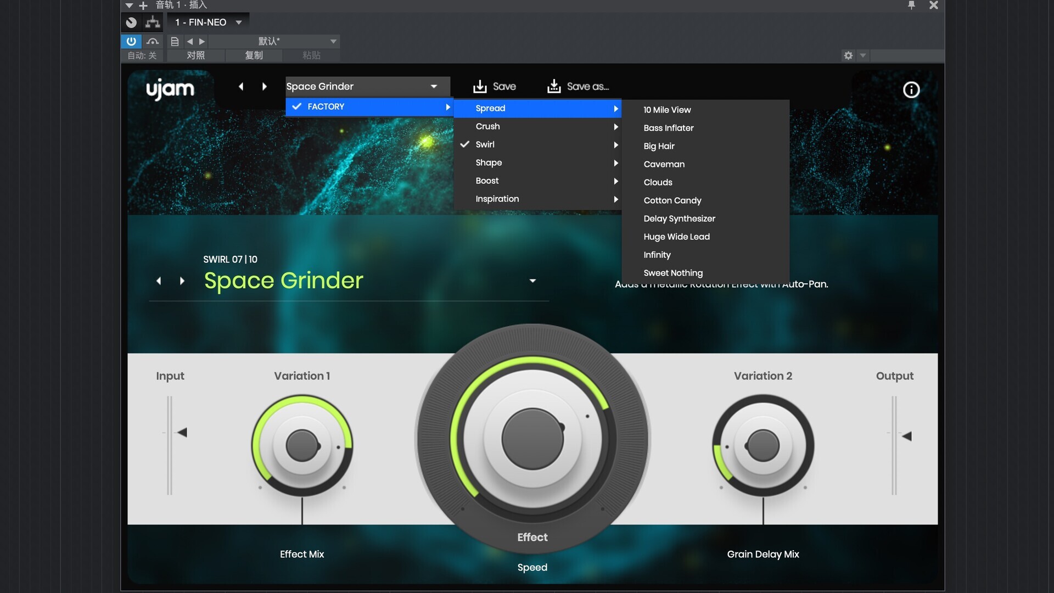
Task: Click the Output level slider handle
Action: pyautogui.click(x=906, y=436)
